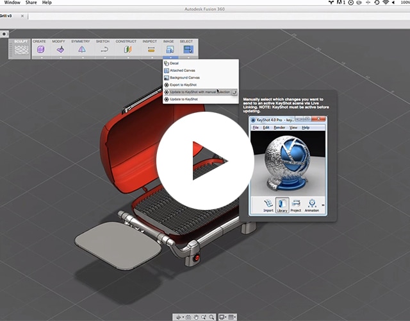The image size is (410, 321).
Task: Click Library icon in KeyShot preview
Action: point(282,205)
